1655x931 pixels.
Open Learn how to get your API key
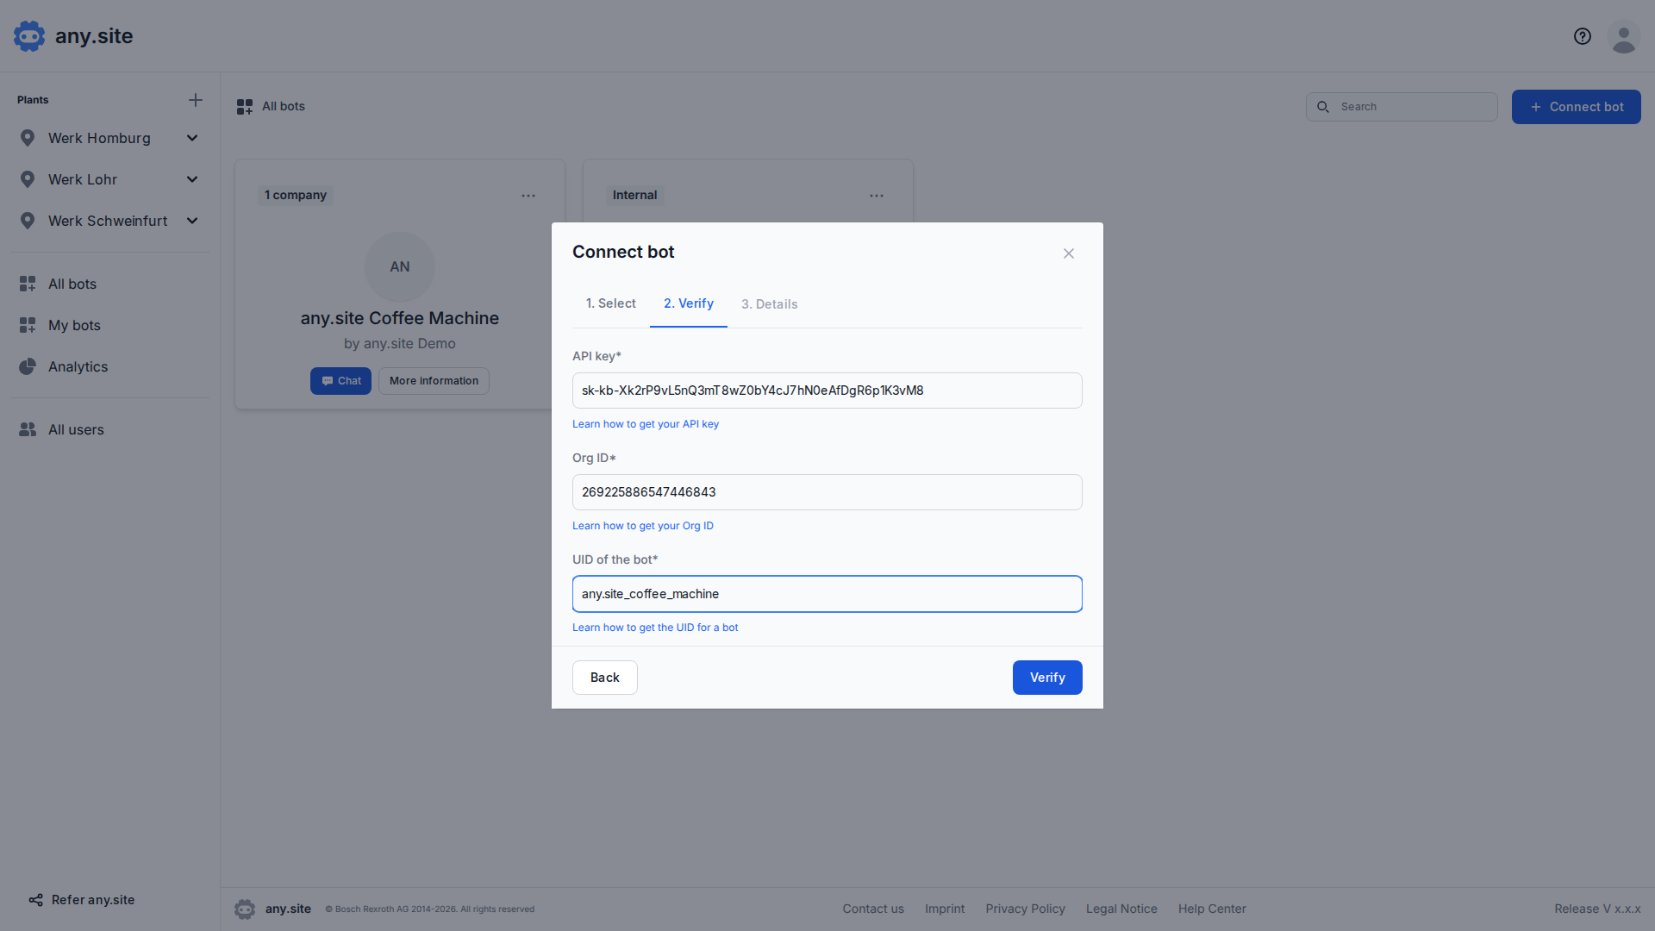tap(646, 424)
